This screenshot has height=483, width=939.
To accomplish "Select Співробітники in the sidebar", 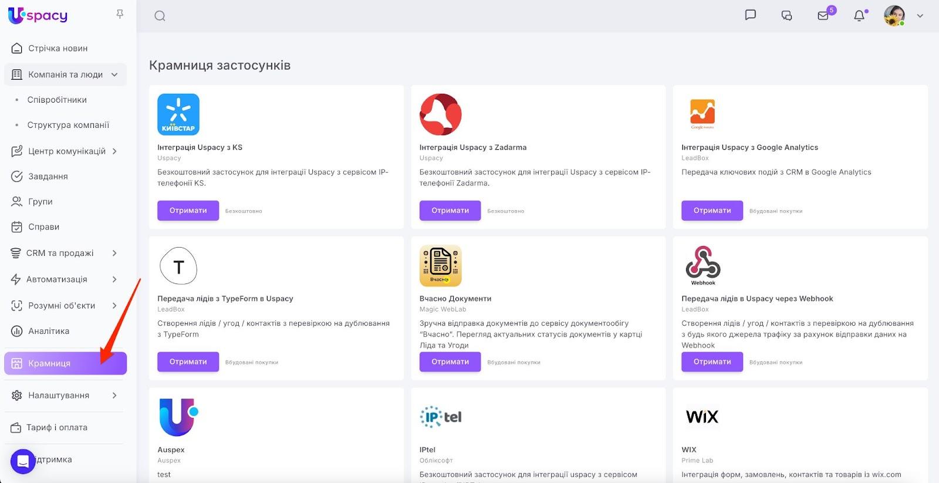I will pos(57,100).
